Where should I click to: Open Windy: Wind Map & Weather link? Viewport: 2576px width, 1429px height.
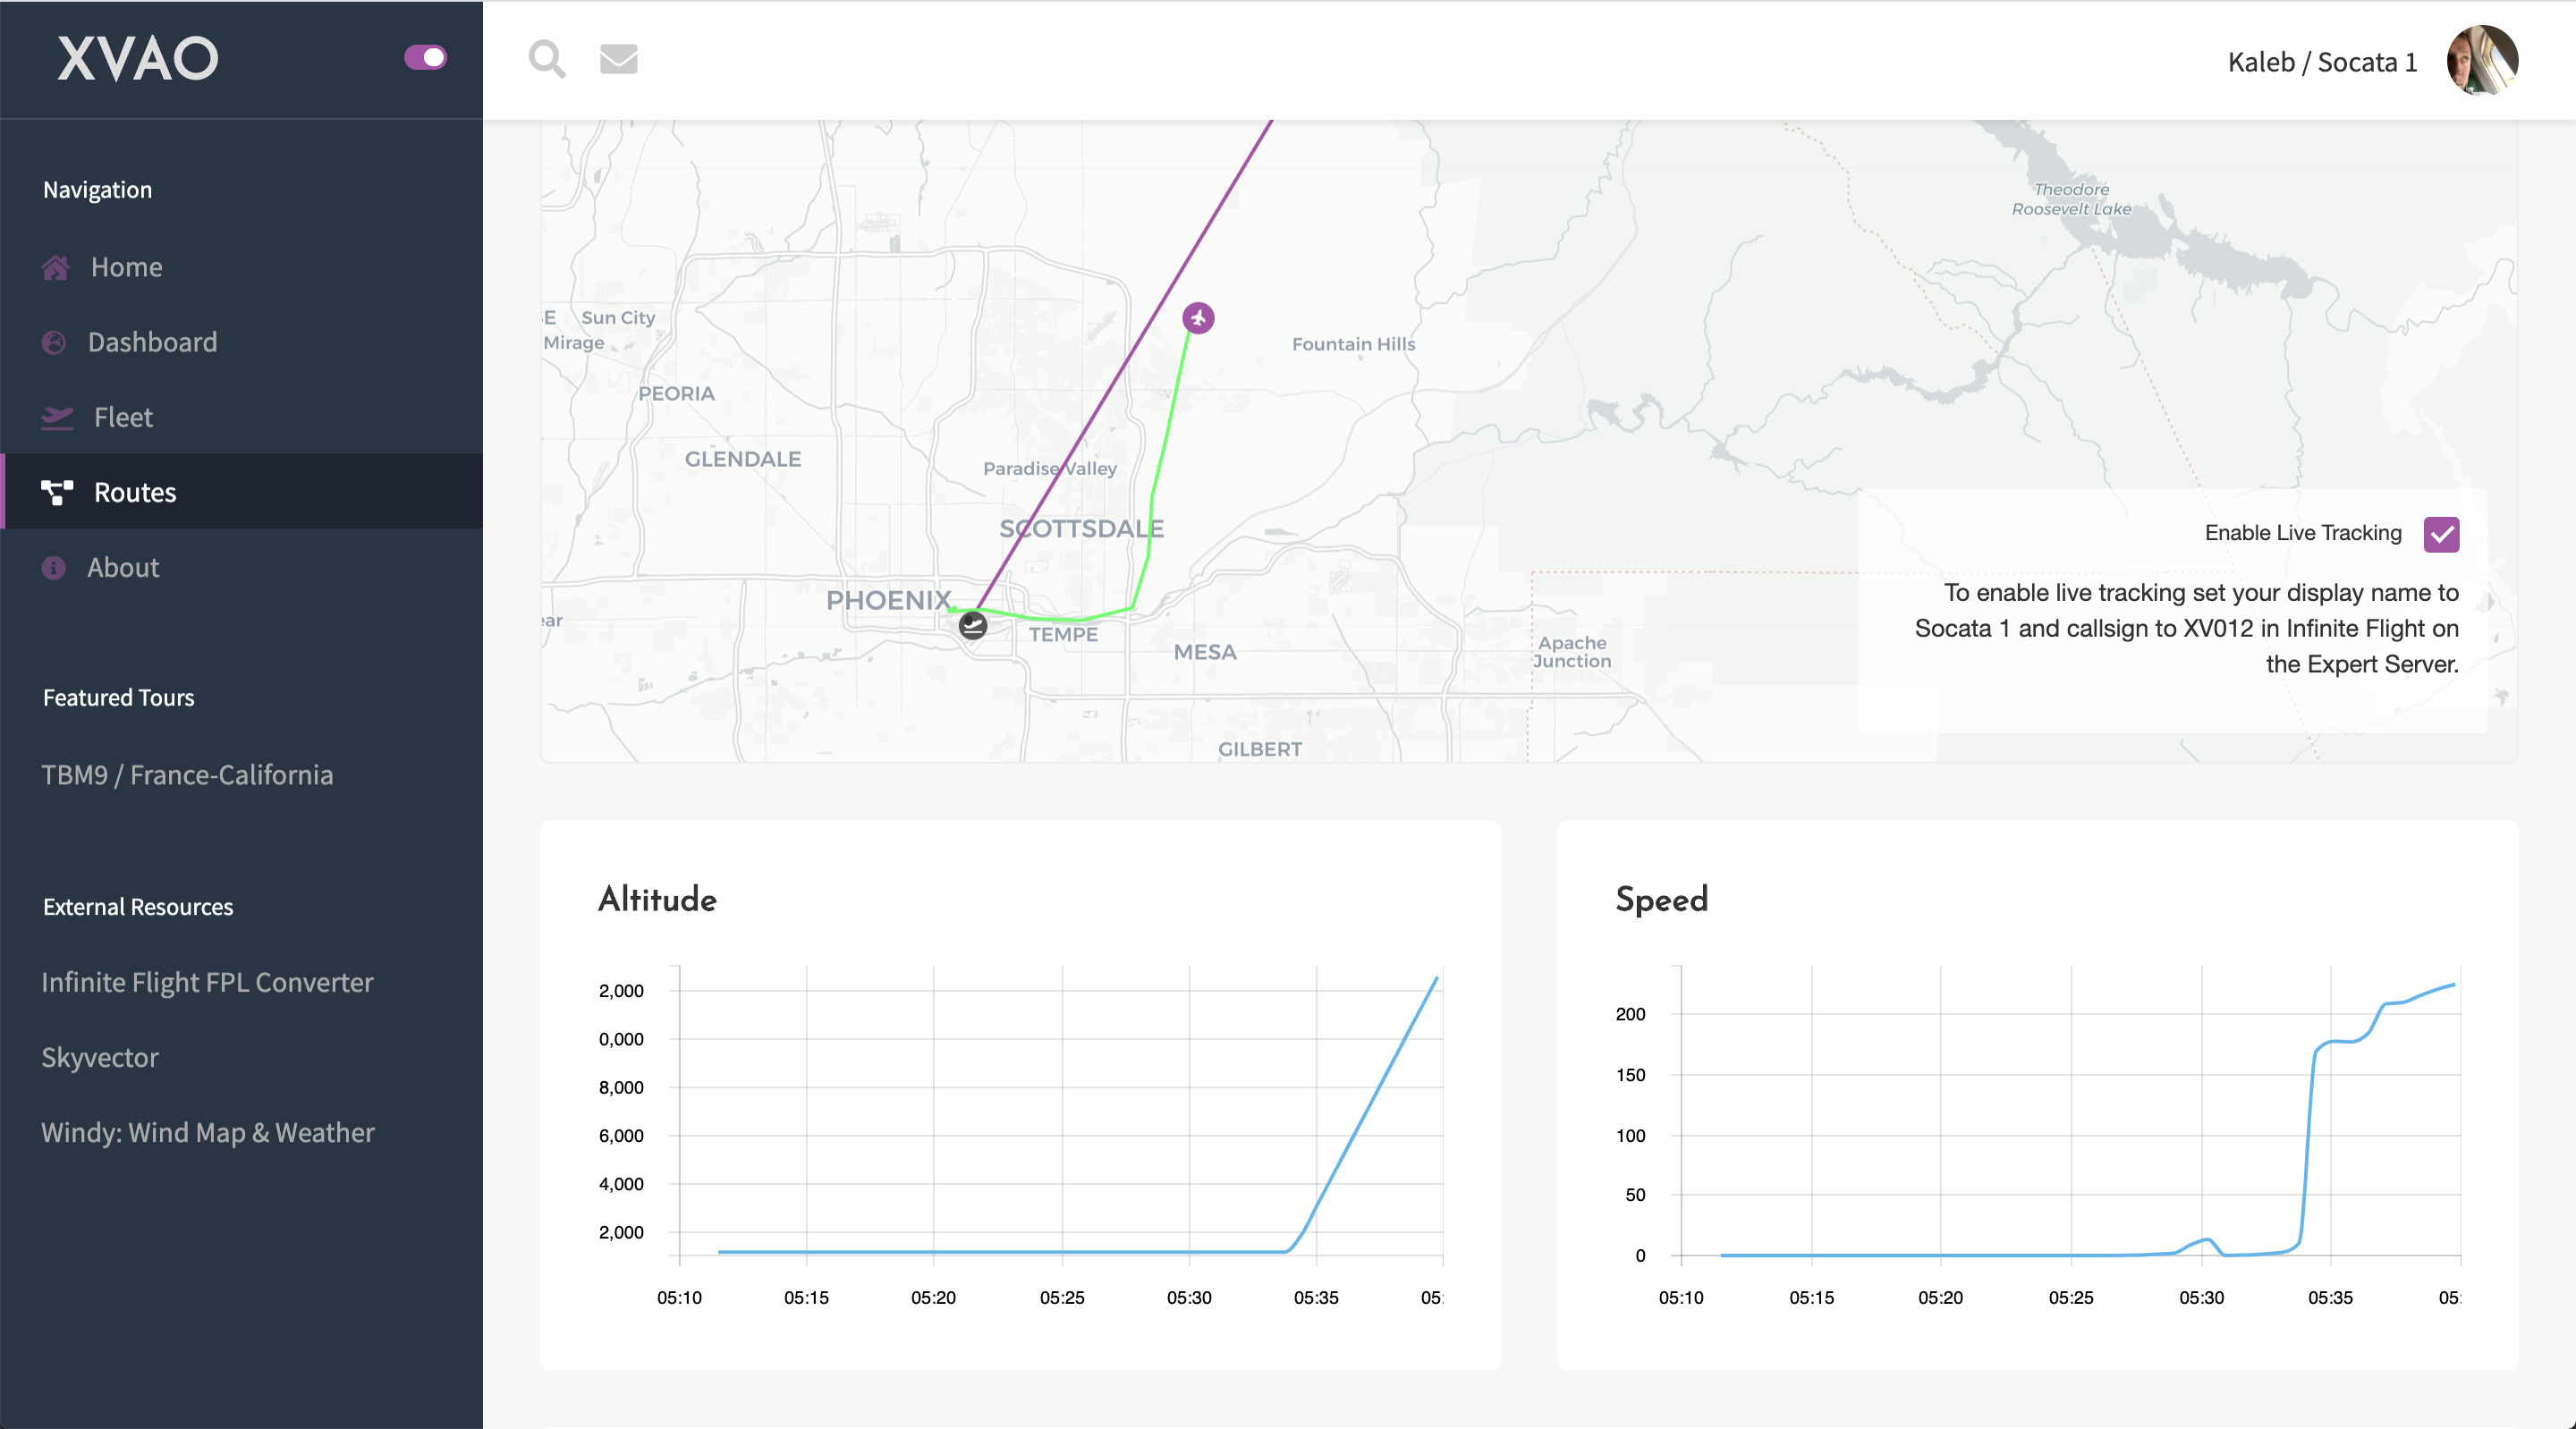click(x=208, y=1132)
